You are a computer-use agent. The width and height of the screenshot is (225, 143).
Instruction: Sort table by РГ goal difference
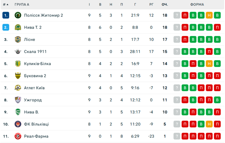151,5
